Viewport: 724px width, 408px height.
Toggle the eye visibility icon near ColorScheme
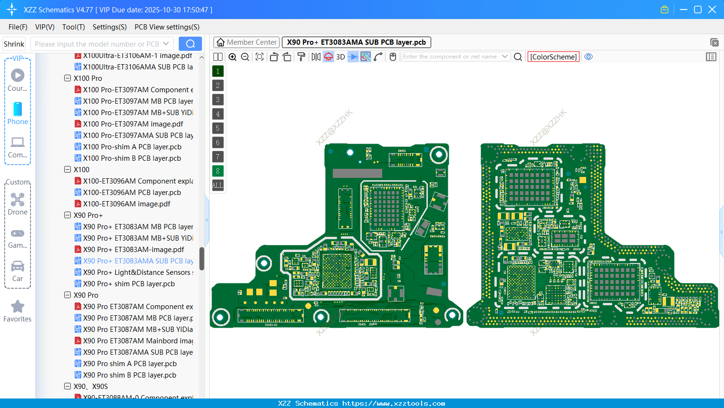589,57
